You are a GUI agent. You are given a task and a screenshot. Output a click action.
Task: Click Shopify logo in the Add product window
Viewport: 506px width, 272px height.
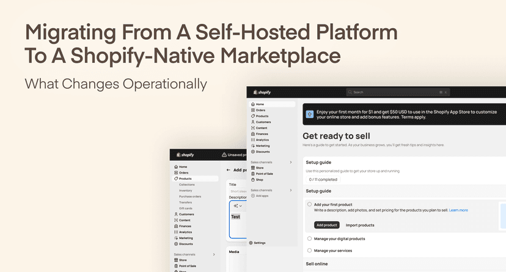click(185, 155)
